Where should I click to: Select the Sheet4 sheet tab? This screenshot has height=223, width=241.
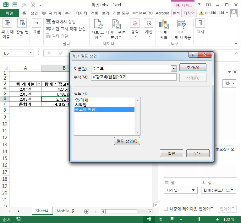coord(42,211)
